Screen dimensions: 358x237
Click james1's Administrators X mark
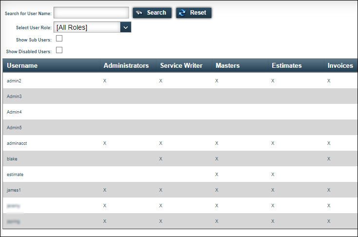(x=105, y=190)
